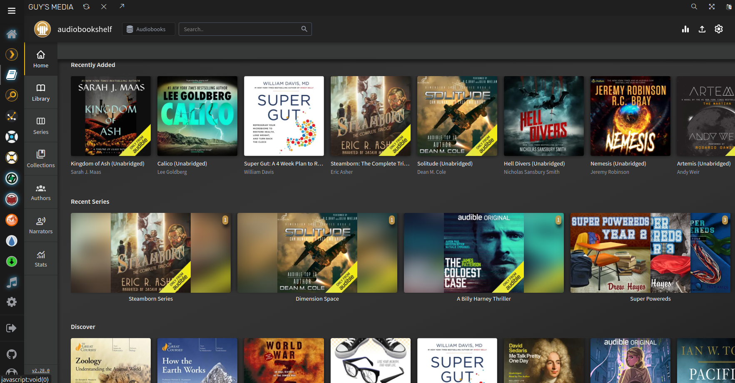The width and height of the screenshot is (735, 383).
Task: Click the green download icon in left dock
Action: [12, 262]
